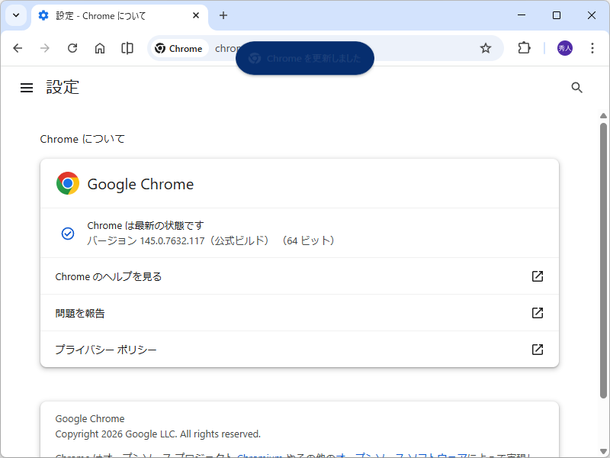Image resolution: width=610 pixels, height=458 pixels.
Task: Open the side panel bookmarks icon
Action: click(x=127, y=48)
